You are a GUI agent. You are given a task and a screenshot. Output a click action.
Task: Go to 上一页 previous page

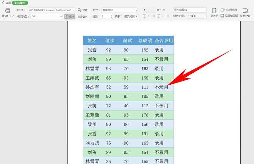[x=149, y=16]
